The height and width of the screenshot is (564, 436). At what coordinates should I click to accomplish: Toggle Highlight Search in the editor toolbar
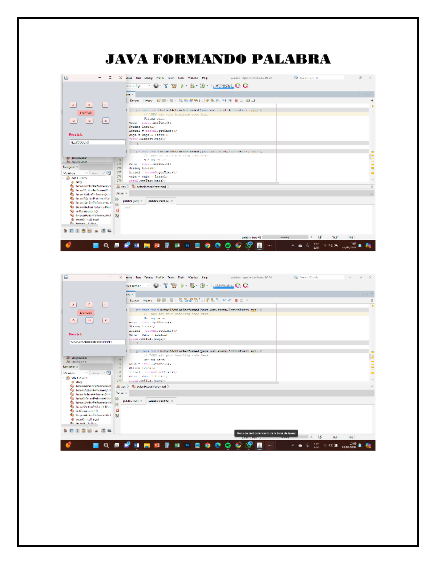coord(196,100)
